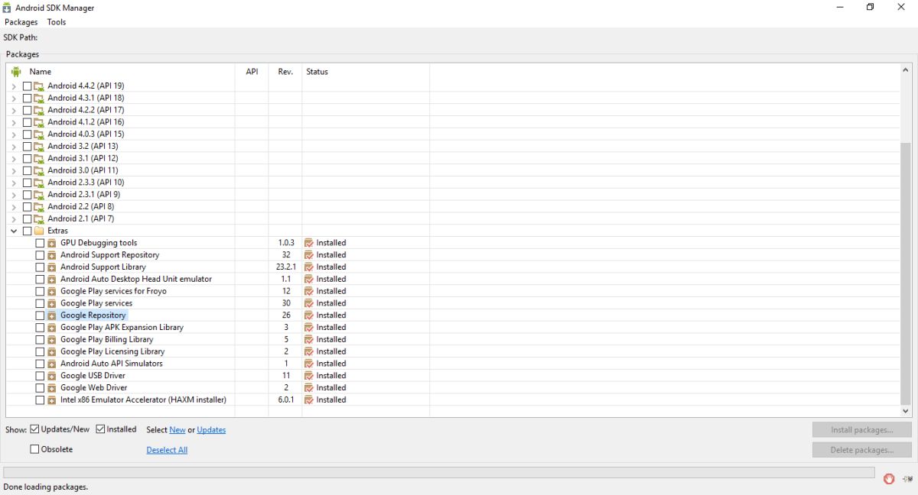The height and width of the screenshot is (495, 918).
Task: Click the installed status icon for GPU Debugging tools
Action: pos(309,243)
